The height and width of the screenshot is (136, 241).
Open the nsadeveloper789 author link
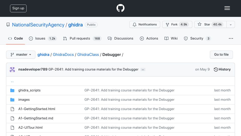[x=33, y=70]
